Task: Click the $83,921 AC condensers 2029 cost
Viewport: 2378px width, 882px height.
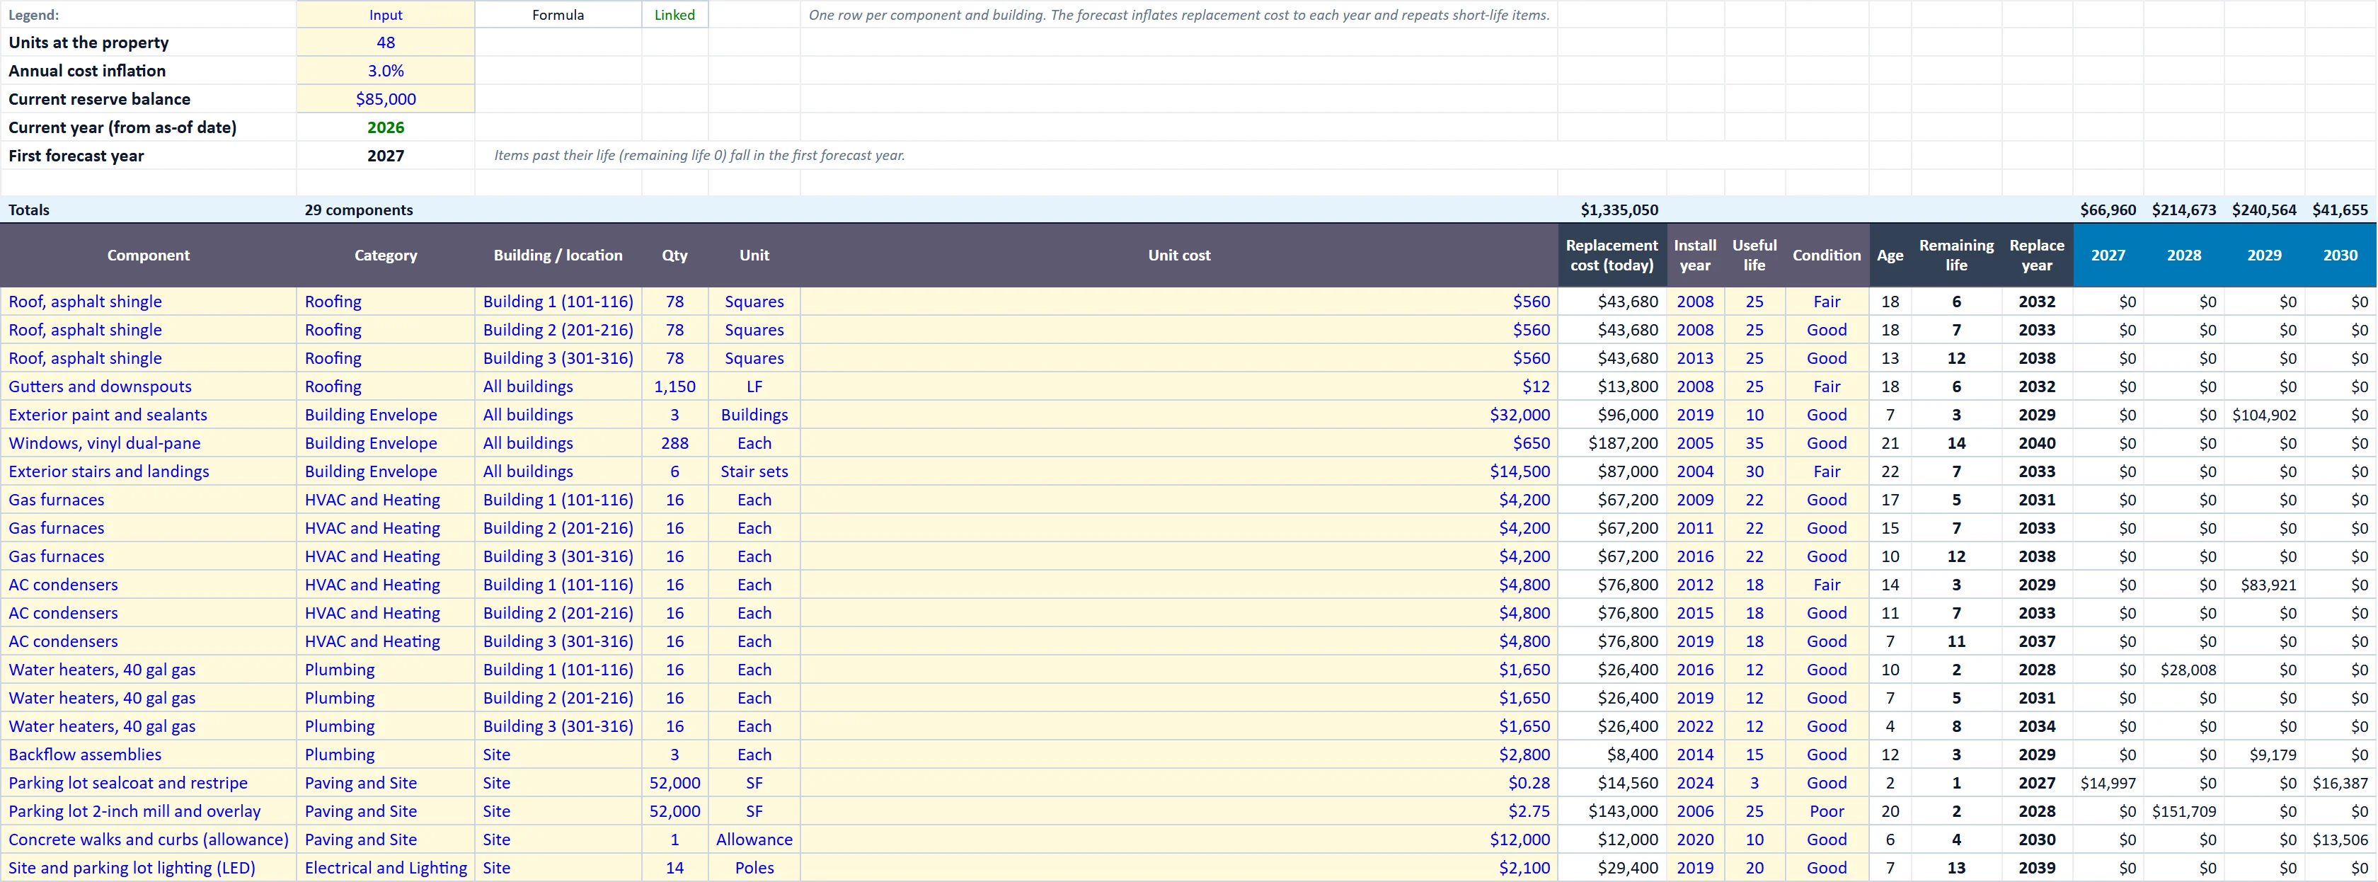Action: (x=2263, y=585)
